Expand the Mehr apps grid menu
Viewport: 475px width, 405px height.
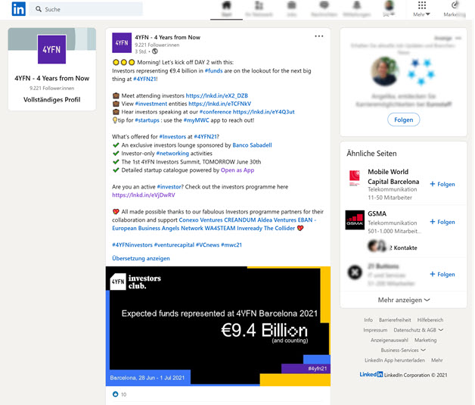point(422,9)
